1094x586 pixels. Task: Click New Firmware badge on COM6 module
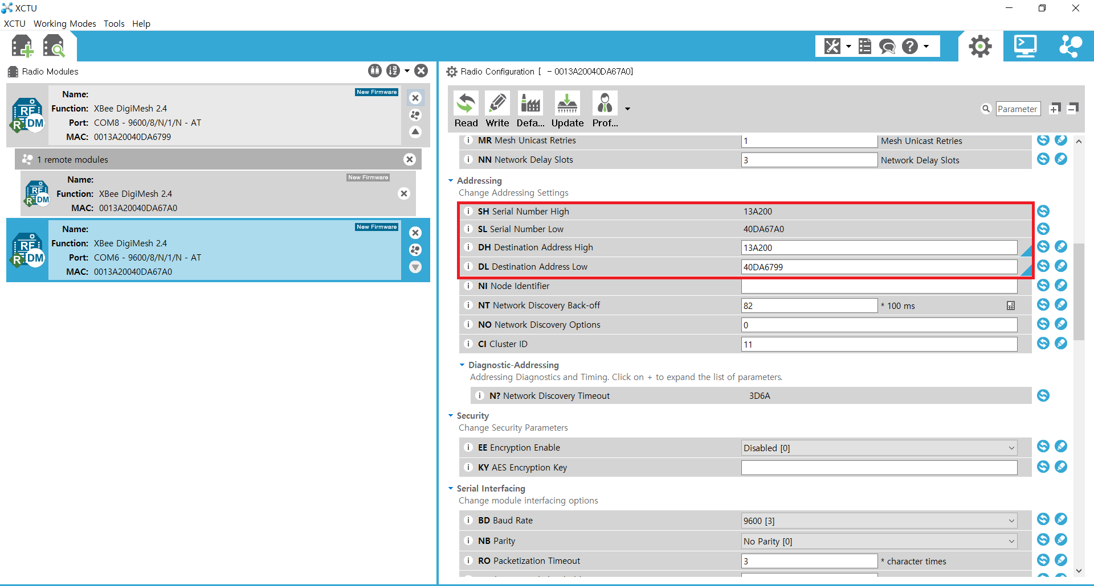click(377, 227)
